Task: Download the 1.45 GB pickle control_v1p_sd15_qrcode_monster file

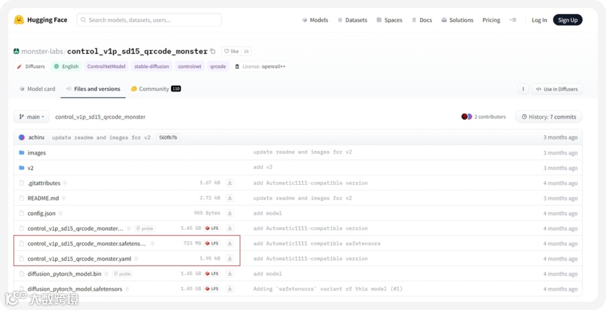Action: pos(230,228)
